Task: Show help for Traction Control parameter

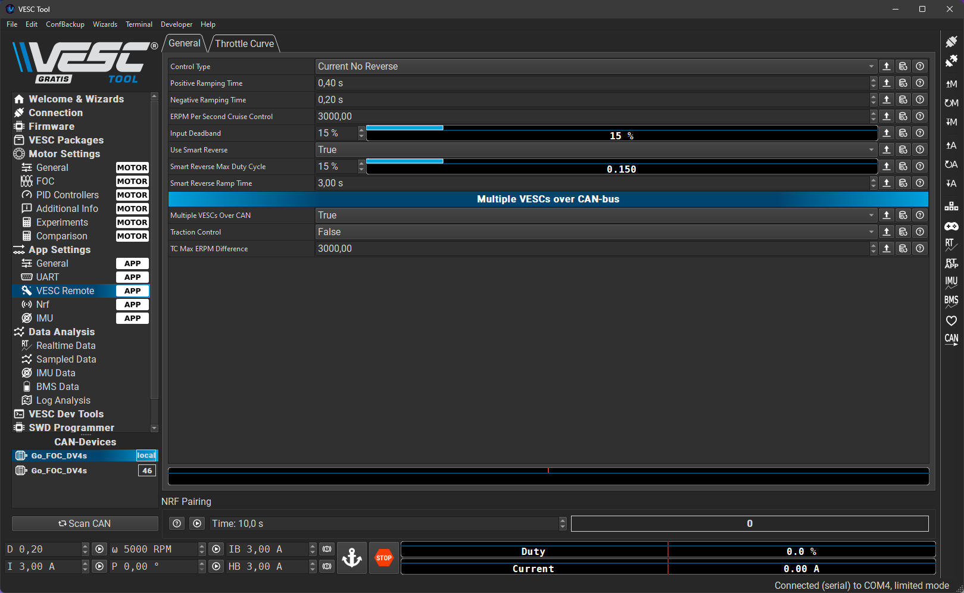Action: coord(920,232)
